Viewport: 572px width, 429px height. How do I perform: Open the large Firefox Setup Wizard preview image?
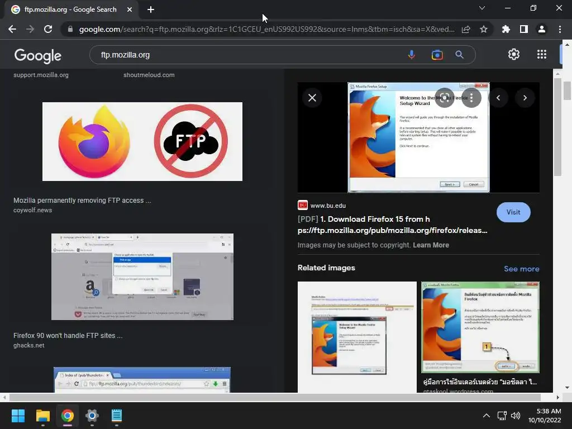[x=418, y=137]
